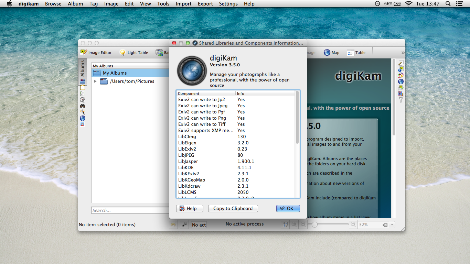The width and height of the screenshot is (470, 264).
Task: Click OK to close the dialog
Action: pyautogui.click(x=288, y=208)
